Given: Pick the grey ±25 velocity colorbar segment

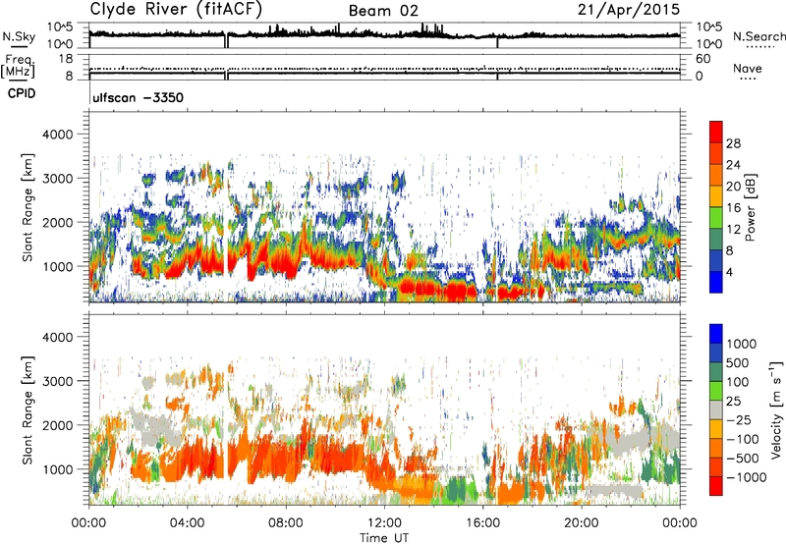Looking at the screenshot, I should (x=716, y=410).
